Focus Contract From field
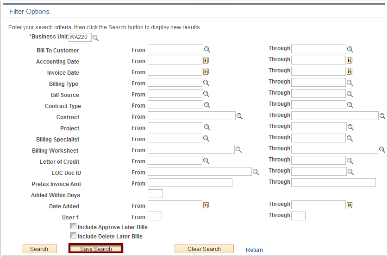Image resolution: width=388 pixels, height=257 pixels. 192,116
